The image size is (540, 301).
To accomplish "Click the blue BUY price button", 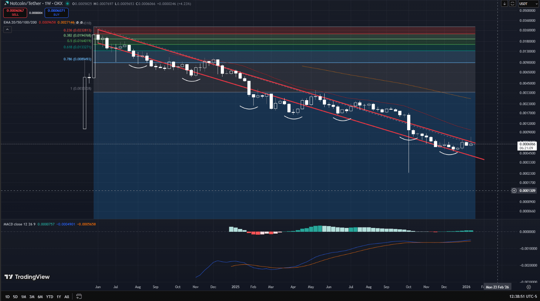I will tap(56, 12).
